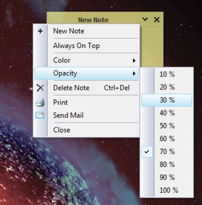Click Close at the menu bottom
Screen dimensions: 202x205
86,130
